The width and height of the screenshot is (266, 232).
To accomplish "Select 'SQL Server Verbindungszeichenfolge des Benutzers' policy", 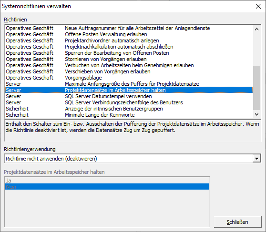I will point(129,102).
